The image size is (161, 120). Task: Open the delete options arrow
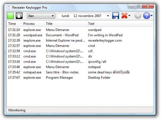(129, 16)
